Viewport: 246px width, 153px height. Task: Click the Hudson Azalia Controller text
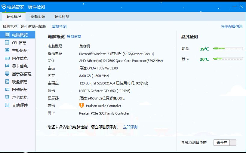point(104,106)
